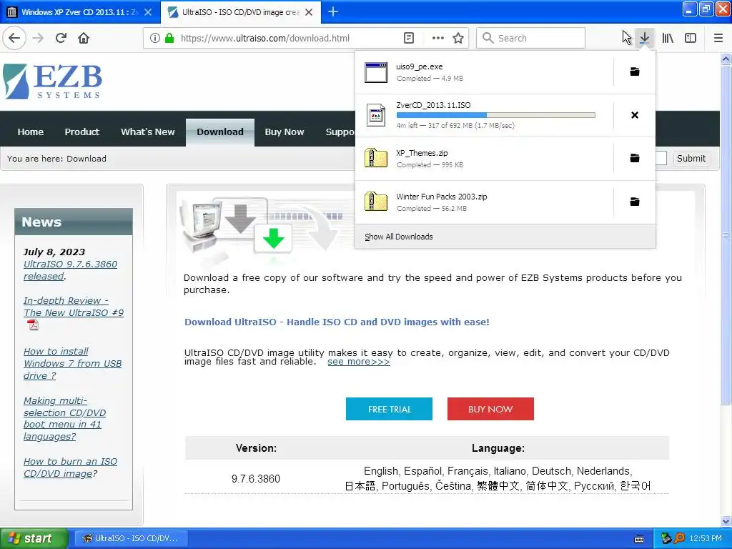Open the Windows Start menu
This screenshot has width=732, height=549.
(x=34, y=538)
